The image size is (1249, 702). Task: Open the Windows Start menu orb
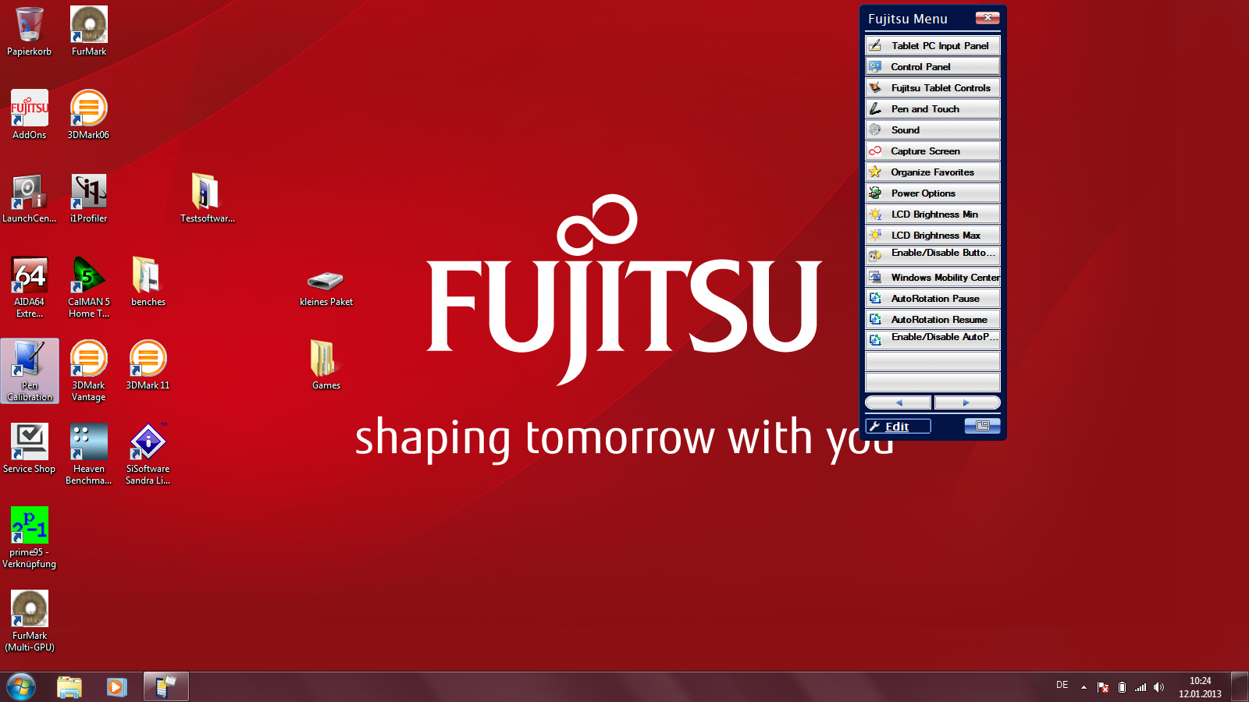coord(21,687)
